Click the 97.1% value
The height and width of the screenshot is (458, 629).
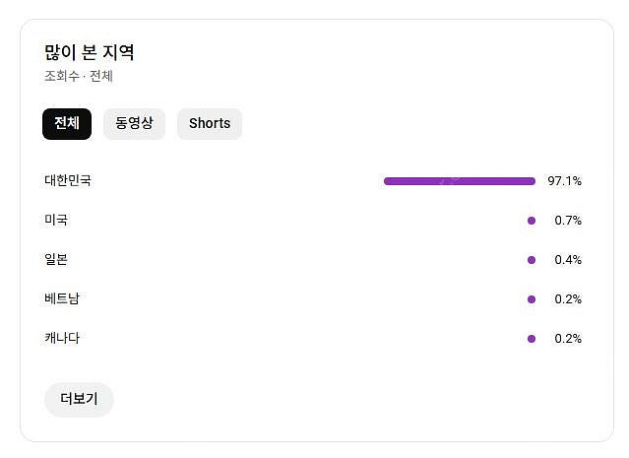pyautogui.click(x=565, y=181)
